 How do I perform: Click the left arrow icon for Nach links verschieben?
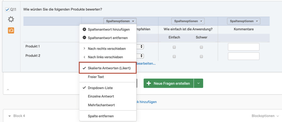pyautogui.click(x=84, y=57)
